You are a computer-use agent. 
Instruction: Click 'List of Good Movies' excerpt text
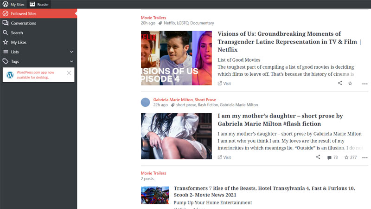point(239,60)
